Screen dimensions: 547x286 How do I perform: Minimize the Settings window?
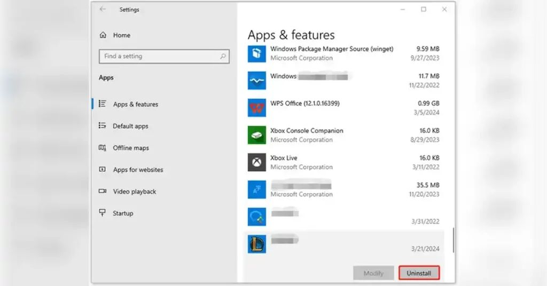coord(403,10)
